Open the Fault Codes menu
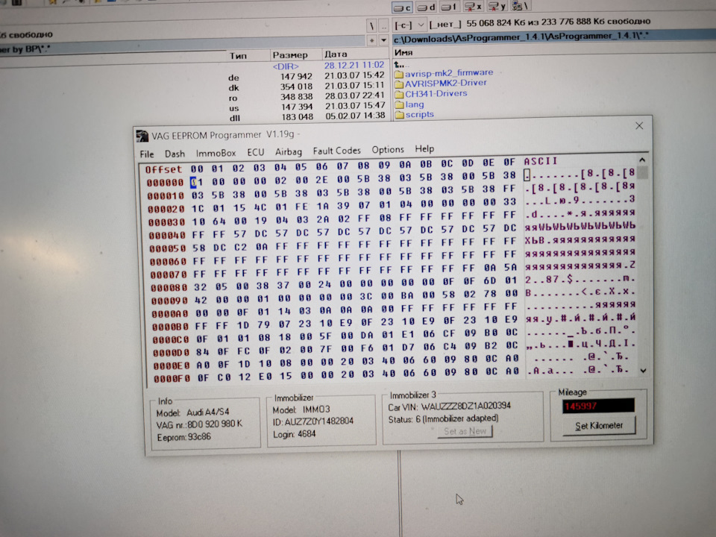The height and width of the screenshot is (537, 716). click(336, 150)
